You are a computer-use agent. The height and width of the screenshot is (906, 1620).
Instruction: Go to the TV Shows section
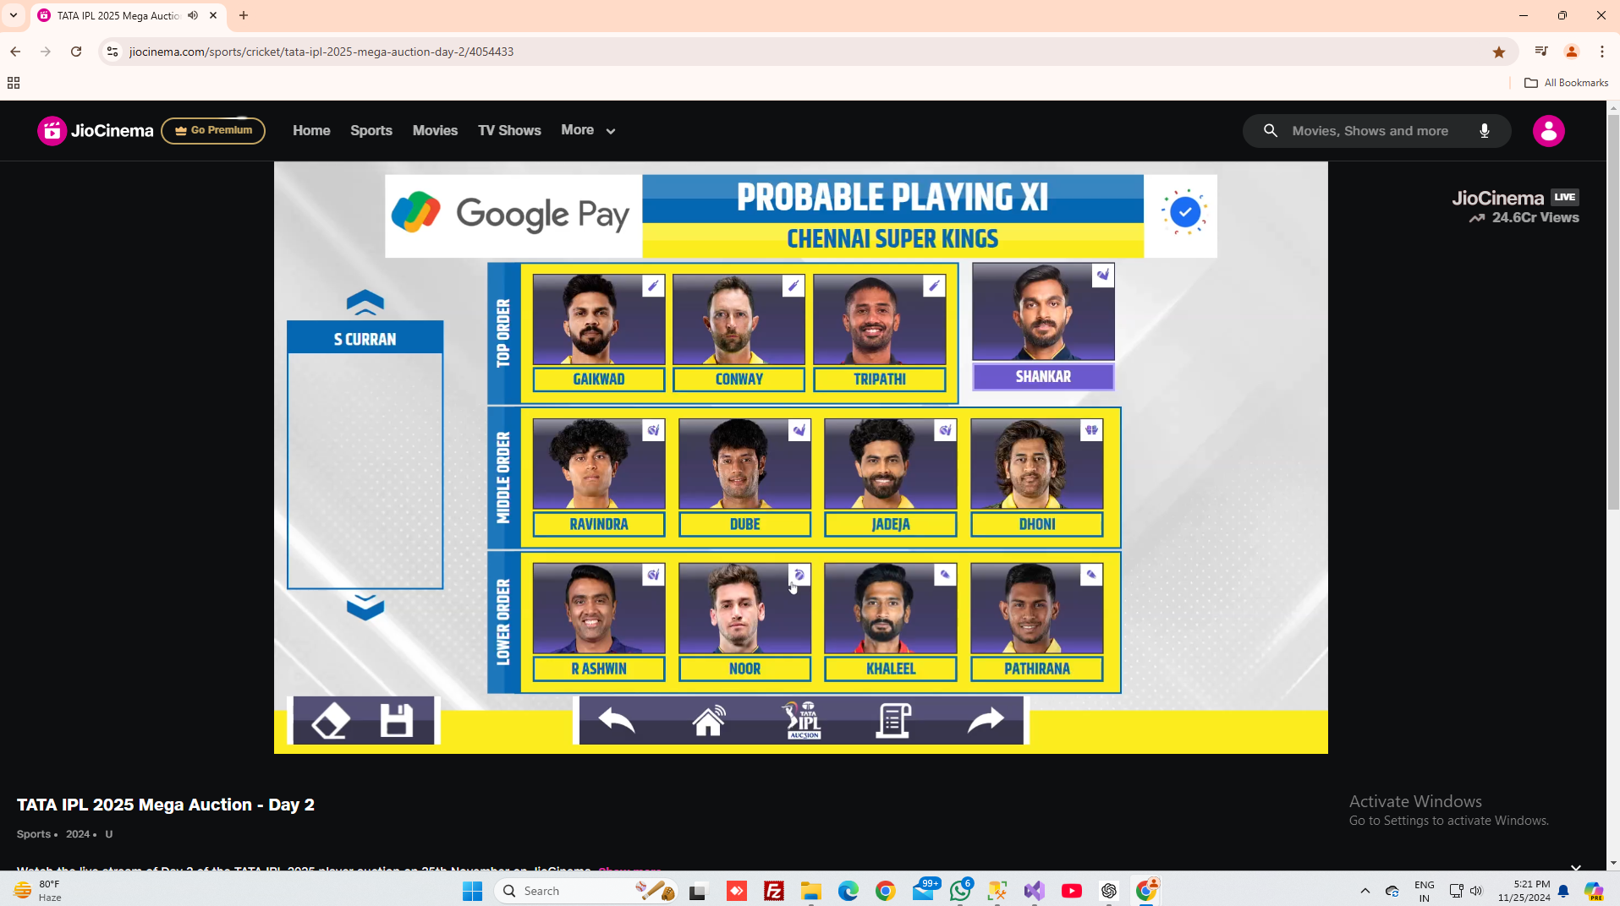[508, 131]
